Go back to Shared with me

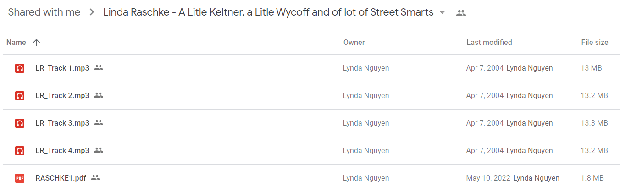pos(44,12)
